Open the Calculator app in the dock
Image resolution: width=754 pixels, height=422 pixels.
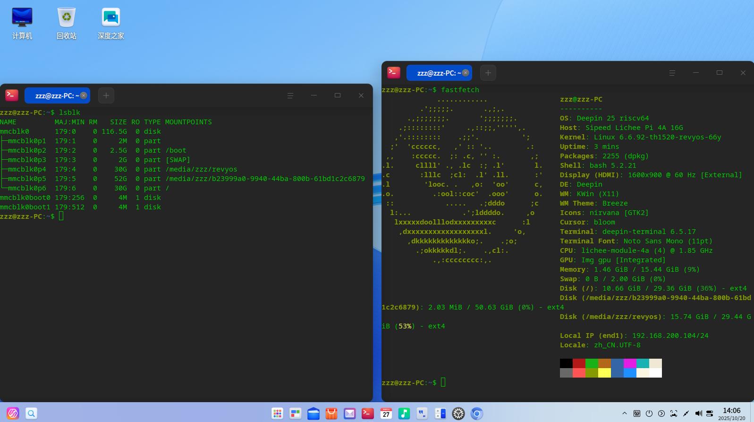(x=440, y=413)
